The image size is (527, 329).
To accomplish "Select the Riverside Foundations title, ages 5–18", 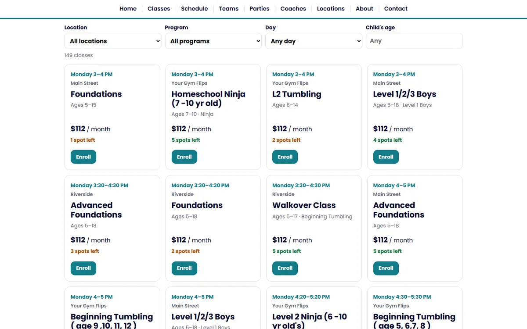I will click(197, 205).
